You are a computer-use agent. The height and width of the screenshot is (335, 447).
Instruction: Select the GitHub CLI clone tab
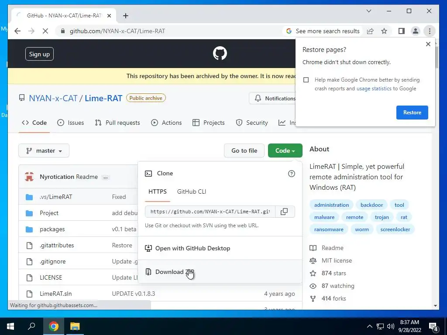click(x=192, y=192)
